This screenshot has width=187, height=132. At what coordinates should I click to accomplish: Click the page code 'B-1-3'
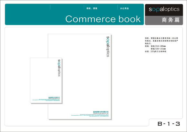coord(169,124)
